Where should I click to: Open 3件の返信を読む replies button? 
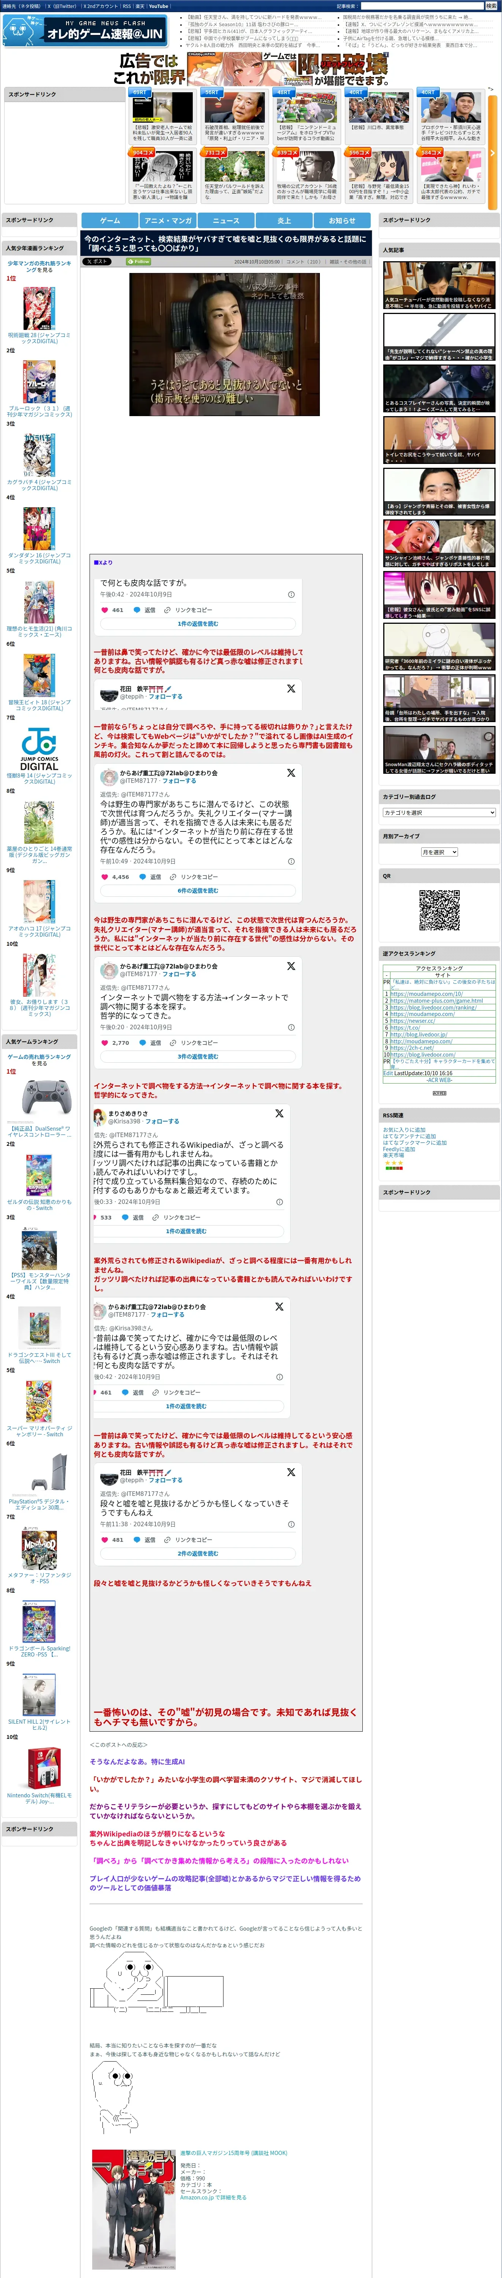pos(198,1057)
